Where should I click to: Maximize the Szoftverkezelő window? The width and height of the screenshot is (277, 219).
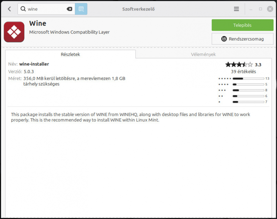click(x=260, y=9)
